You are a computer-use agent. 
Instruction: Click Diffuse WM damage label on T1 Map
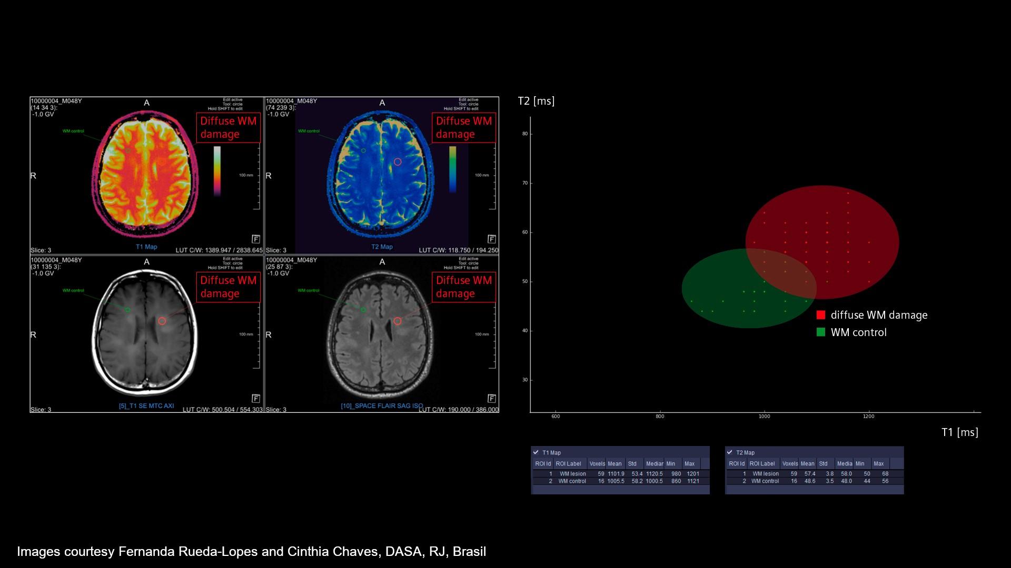(x=228, y=127)
